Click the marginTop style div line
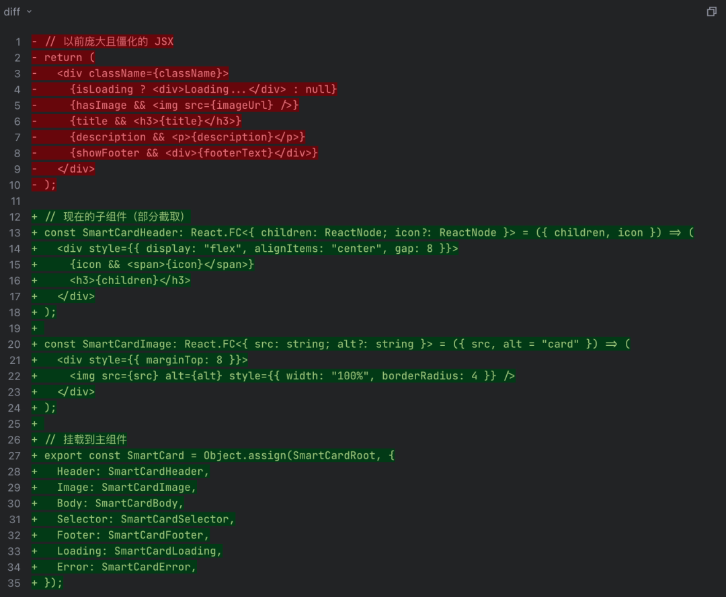 [x=152, y=360]
